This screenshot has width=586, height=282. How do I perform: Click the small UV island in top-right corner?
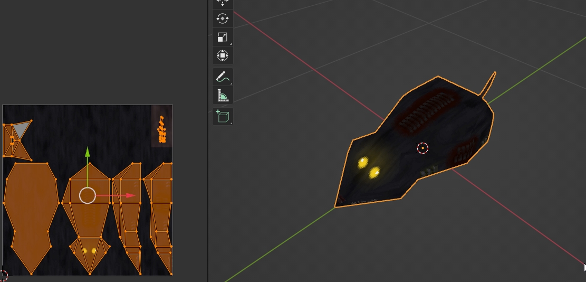pos(162,130)
